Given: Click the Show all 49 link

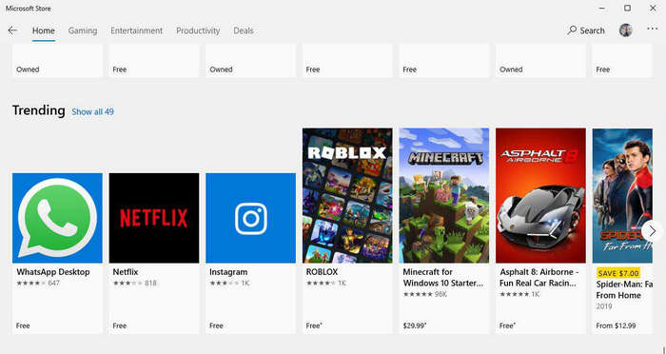Looking at the screenshot, I should 92,111.
